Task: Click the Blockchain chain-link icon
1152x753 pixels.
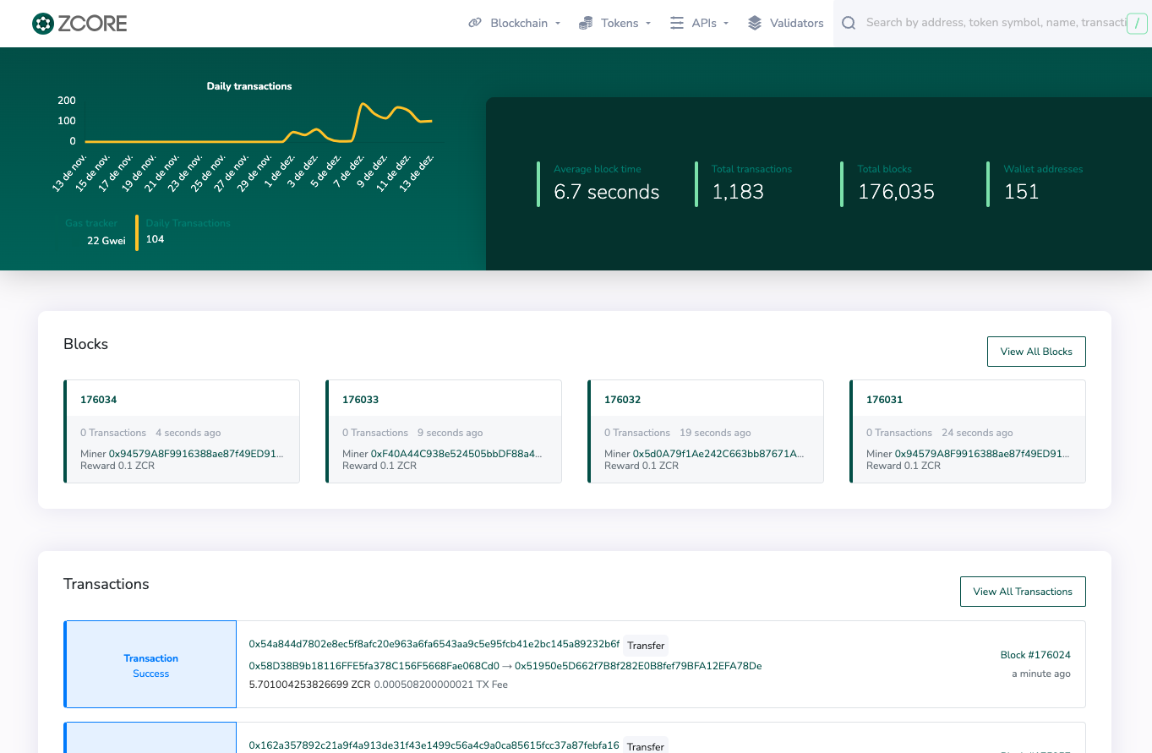Action: pos(475,24)
